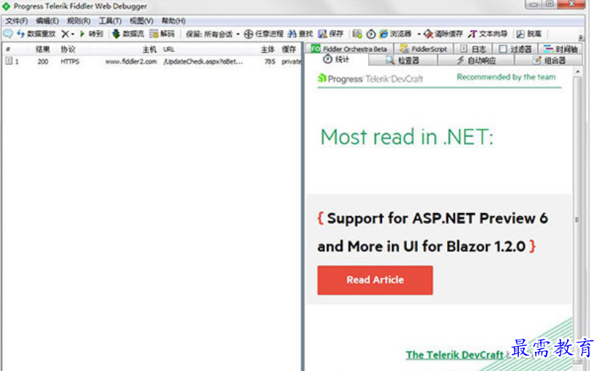Click the 脱离 (Tearoff) toolbar button

click(x=529, y=34)
